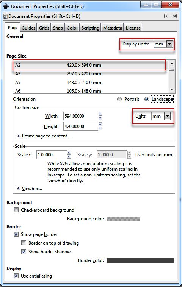Increase Height with the up stepper

point(100,124)
